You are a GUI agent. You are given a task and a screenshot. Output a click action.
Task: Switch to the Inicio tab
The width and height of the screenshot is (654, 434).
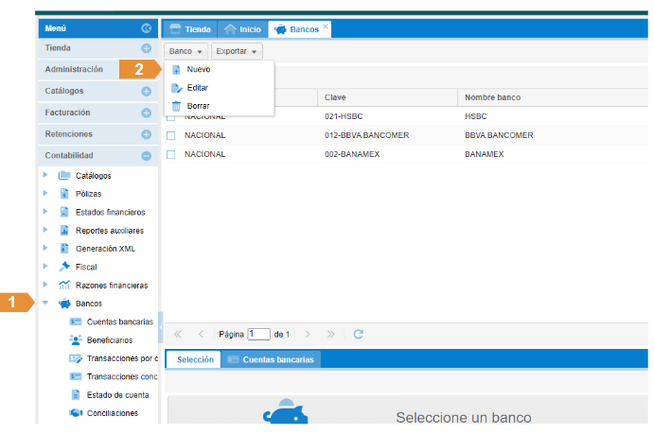click(243, 29)
